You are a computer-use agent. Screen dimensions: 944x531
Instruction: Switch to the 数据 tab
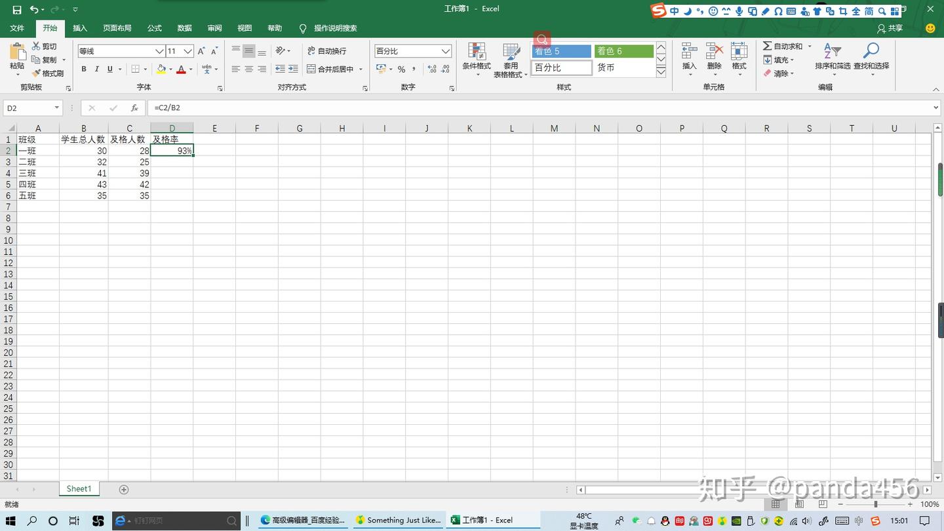[185, 28]
